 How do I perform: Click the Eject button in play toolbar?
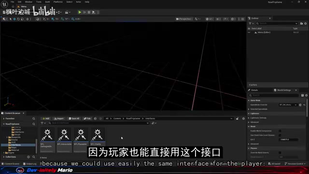point(94,12)
